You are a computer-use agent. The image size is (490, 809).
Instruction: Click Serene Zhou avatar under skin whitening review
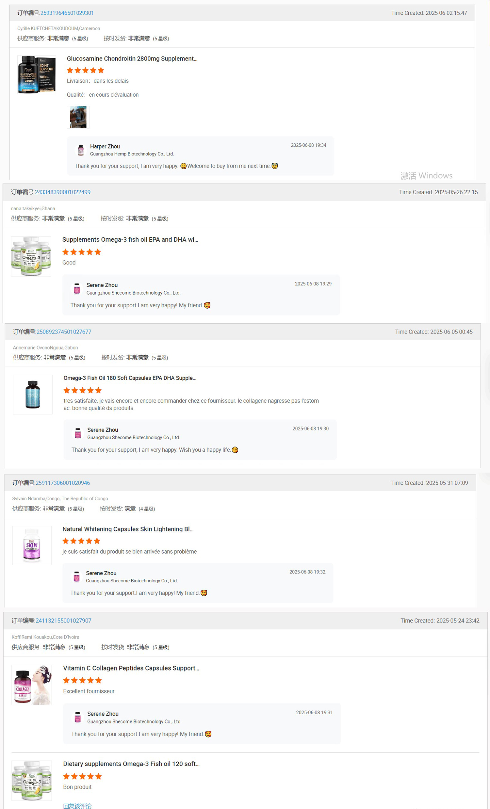pos(76,576)
